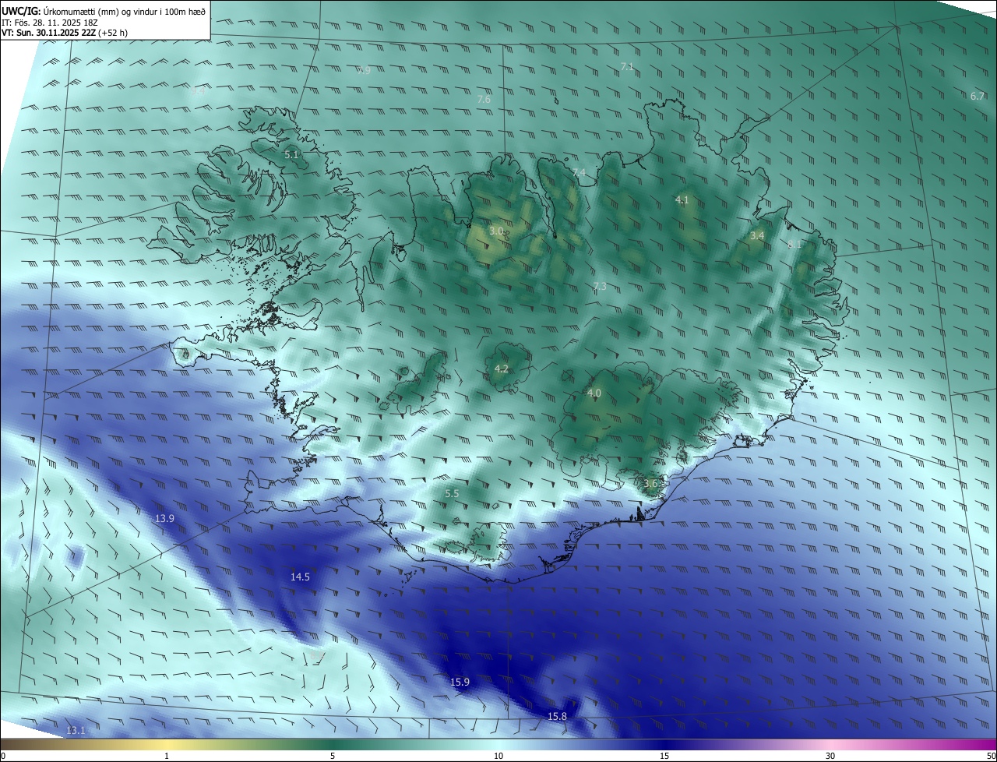
Task: Click the 7.3 value in central Iceland
Action: [600, 287]
